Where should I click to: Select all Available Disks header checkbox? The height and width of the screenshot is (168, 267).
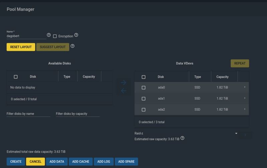[x=16, y=77]
